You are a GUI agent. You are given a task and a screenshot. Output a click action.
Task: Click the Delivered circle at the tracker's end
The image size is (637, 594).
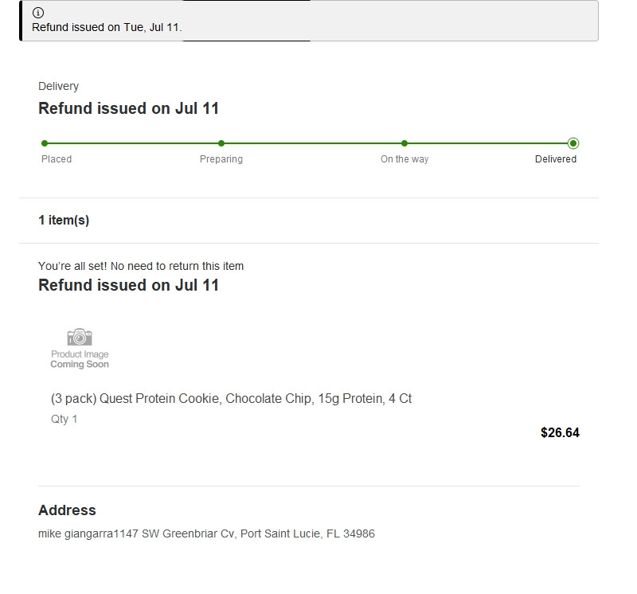click(573, 143)
